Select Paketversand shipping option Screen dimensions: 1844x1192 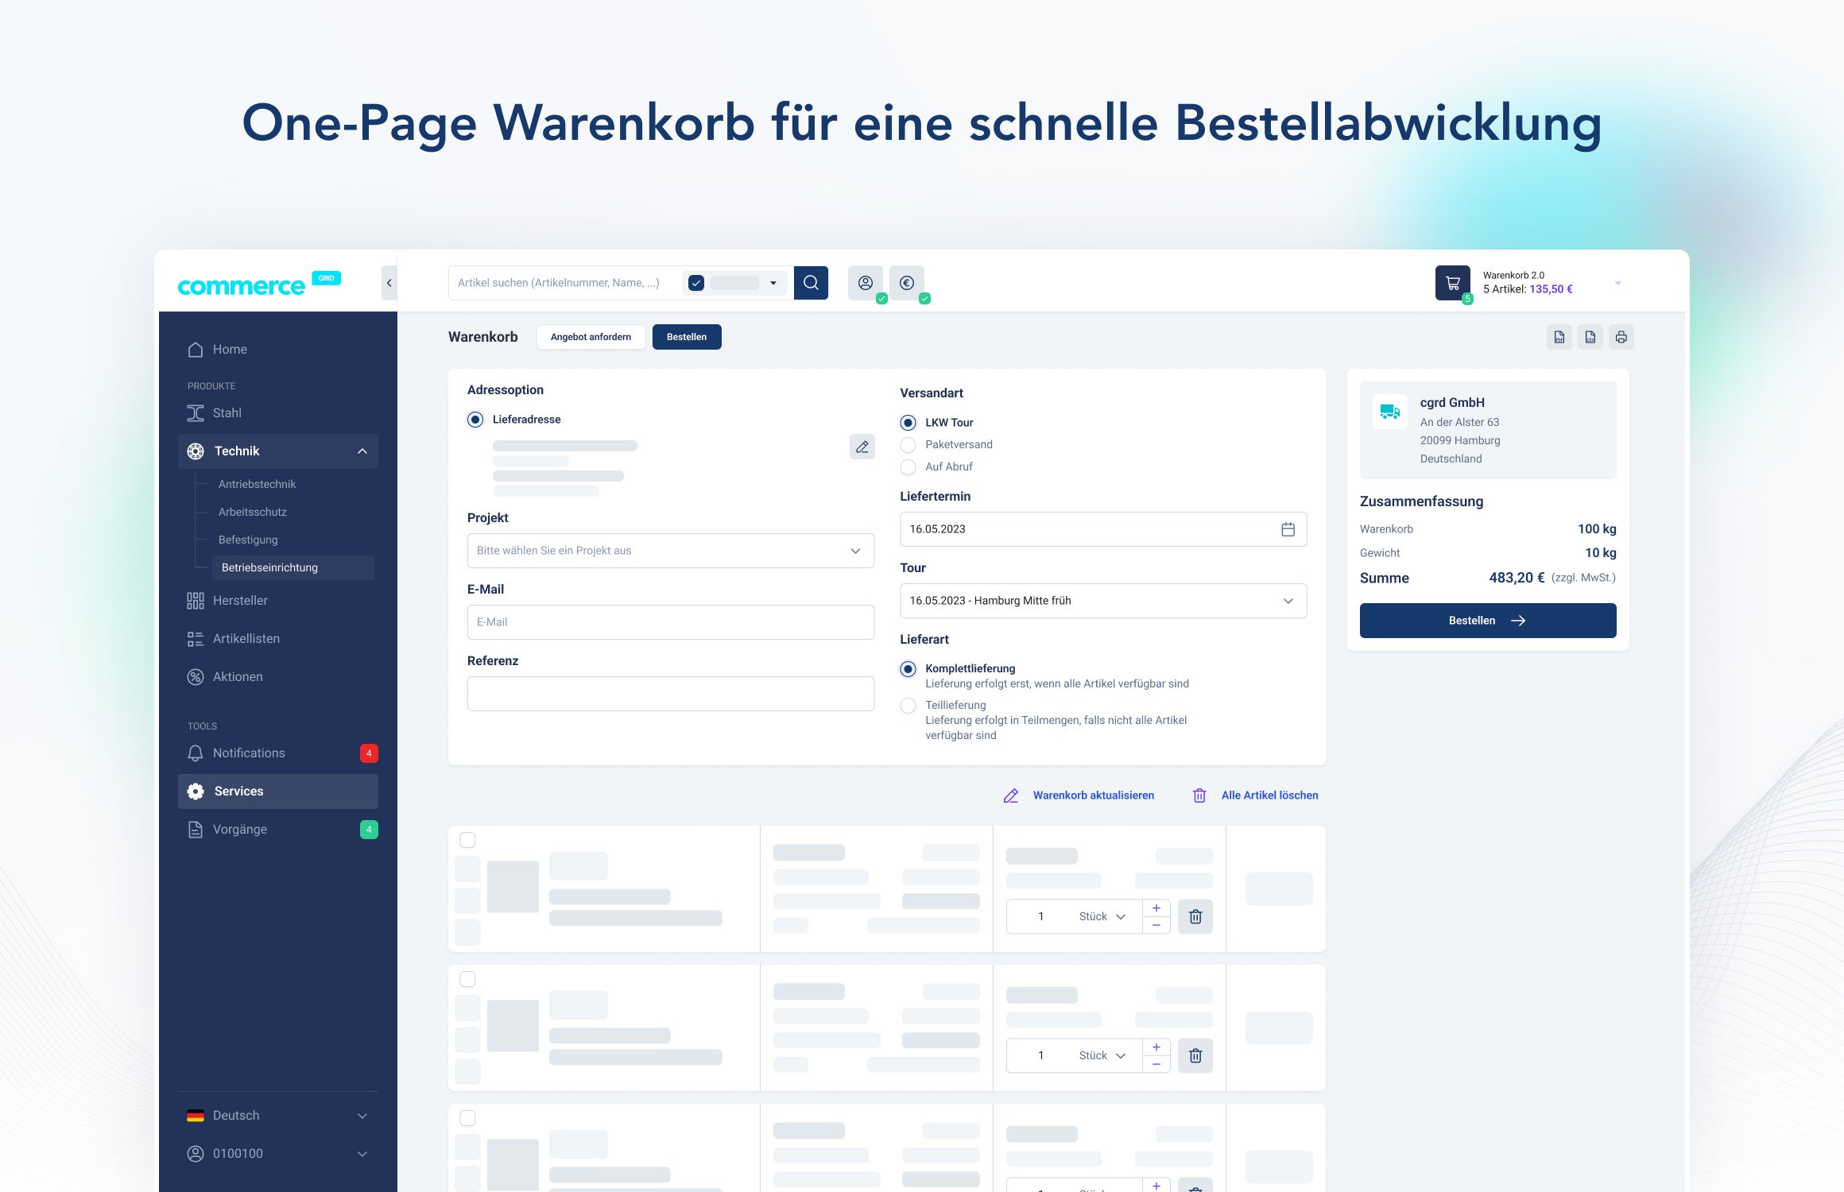908,445
